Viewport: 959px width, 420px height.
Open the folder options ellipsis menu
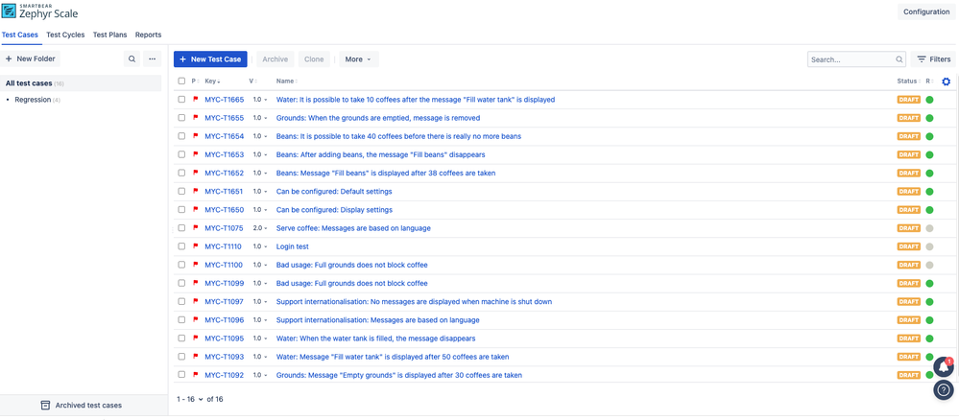(153, 59)
